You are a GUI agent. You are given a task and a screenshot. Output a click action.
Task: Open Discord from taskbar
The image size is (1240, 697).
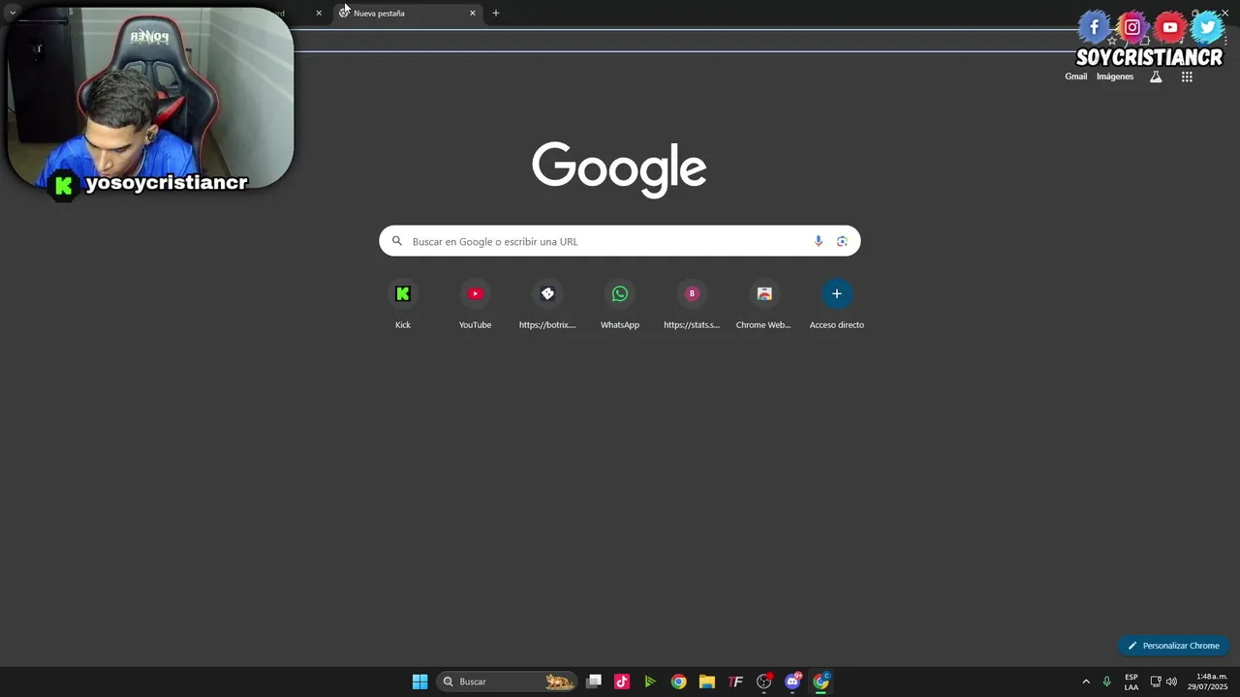pos(792,682)
